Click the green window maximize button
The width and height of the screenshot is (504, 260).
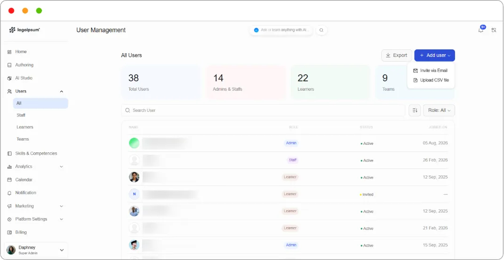[x=39, y=11]
